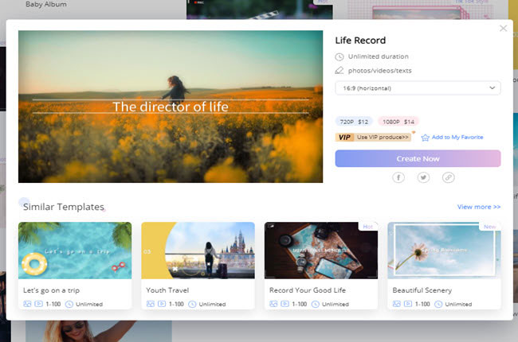Click the photo icon under Let's go on a trip
The image size is (518, 342).
(27, 304)
